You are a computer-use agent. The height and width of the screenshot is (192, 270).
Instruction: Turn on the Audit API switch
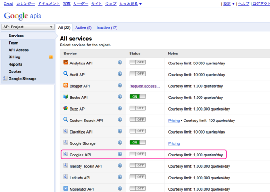click(x=138, y=74)
